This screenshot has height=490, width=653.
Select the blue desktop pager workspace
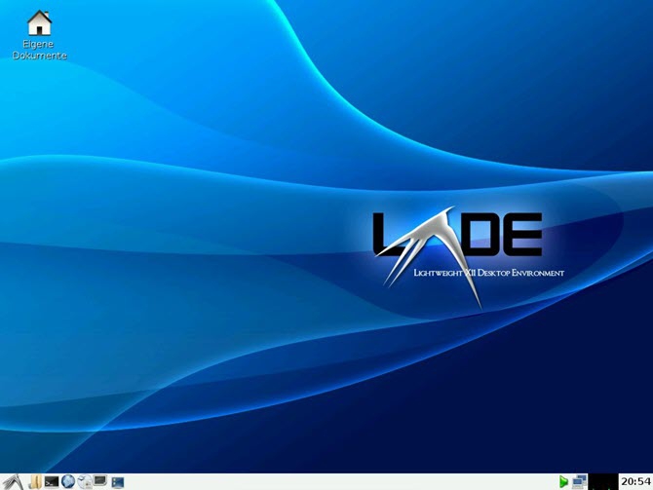[118, 482]
